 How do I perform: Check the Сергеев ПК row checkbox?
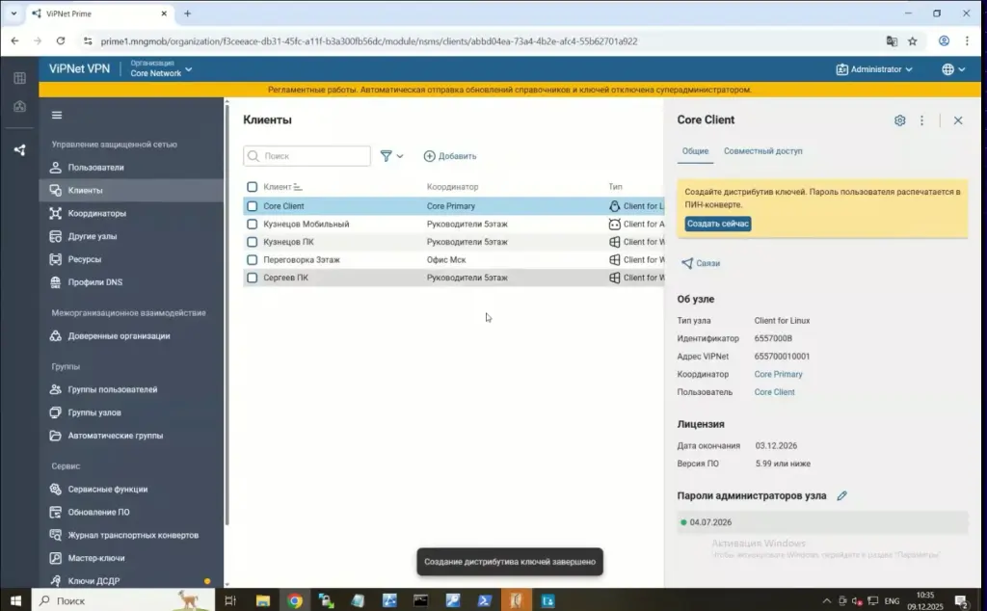pos(252,278)
